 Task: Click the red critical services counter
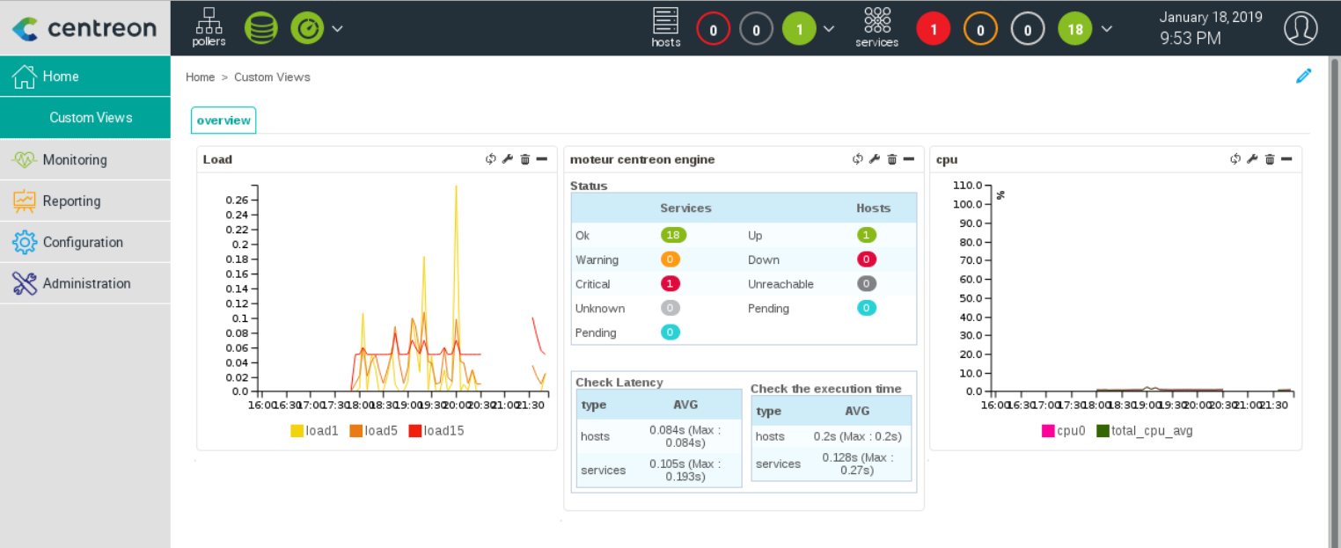[934, 29]
